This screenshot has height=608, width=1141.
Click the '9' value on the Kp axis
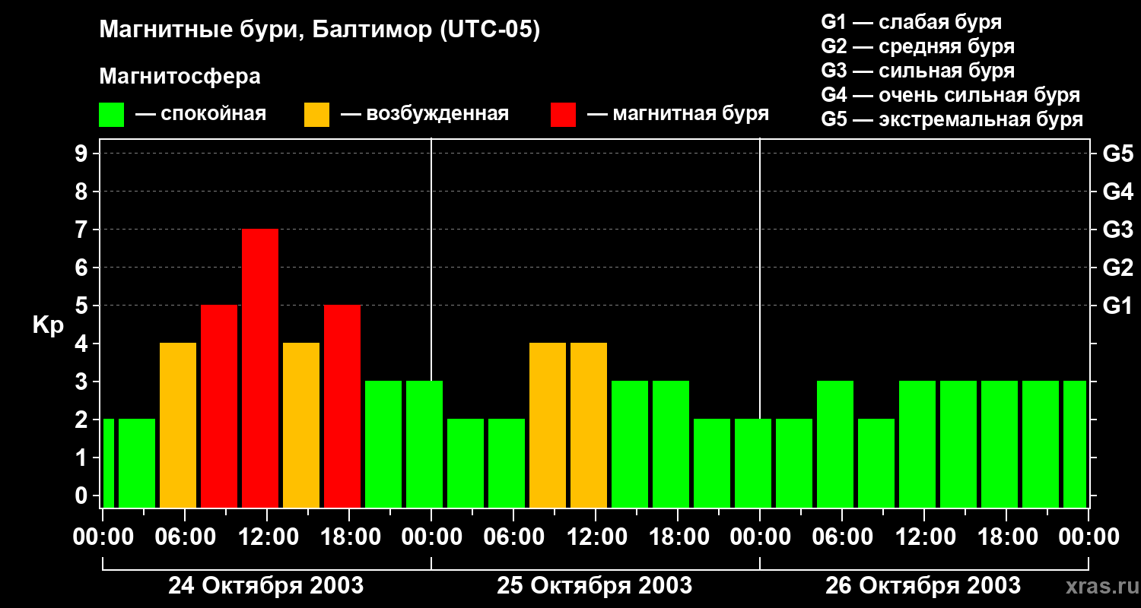(83, 154)
